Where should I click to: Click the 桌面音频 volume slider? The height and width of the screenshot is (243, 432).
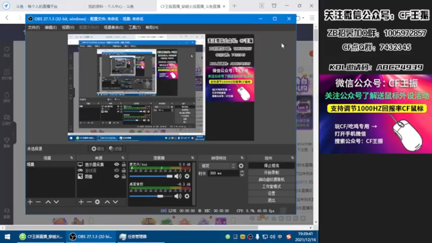151,196
